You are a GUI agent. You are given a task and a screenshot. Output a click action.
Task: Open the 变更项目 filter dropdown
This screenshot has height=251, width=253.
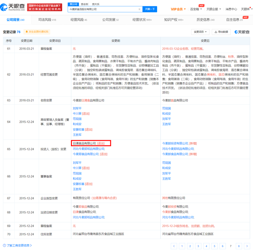(200, 32)
